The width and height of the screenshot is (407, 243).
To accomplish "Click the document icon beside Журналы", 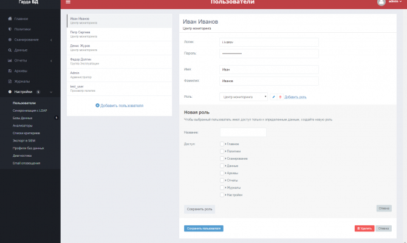I will tap(10, 81).
